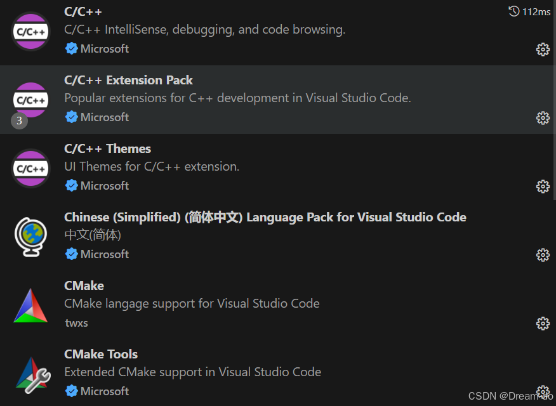Click the CMake Tools wrench logo icon
The image size is (556, 406).
pos(32,375)
